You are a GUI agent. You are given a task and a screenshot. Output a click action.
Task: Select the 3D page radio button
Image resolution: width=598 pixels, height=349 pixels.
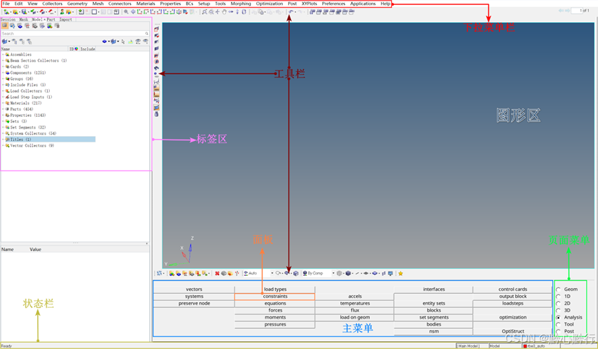point(559,310)
